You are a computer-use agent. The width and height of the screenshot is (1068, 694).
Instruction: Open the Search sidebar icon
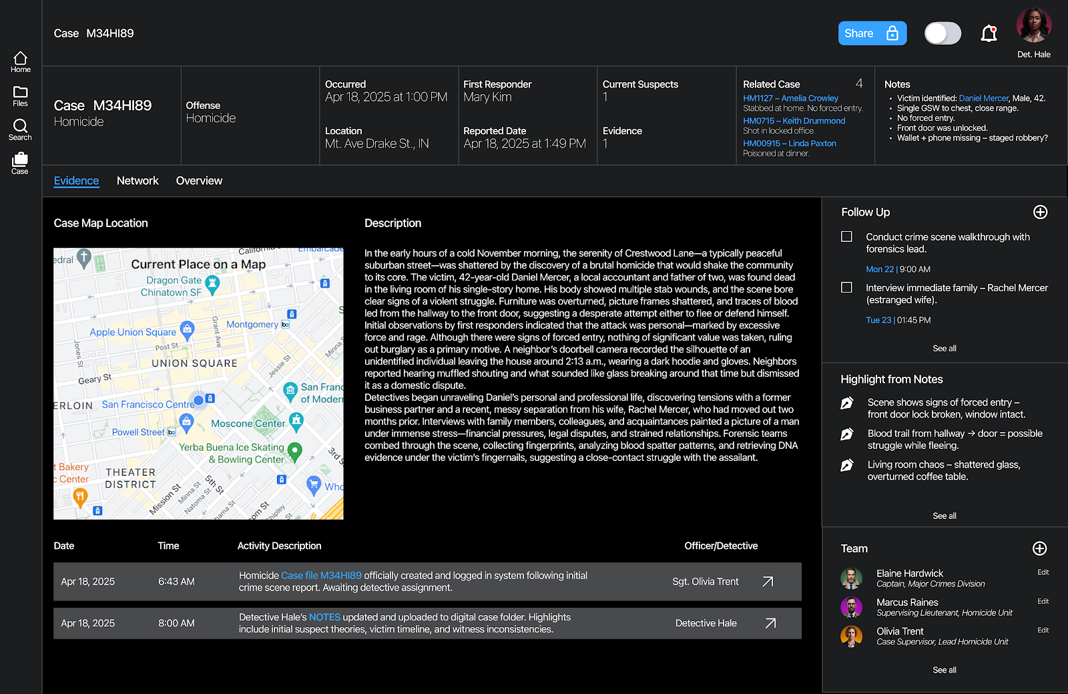tap(20, 130)
